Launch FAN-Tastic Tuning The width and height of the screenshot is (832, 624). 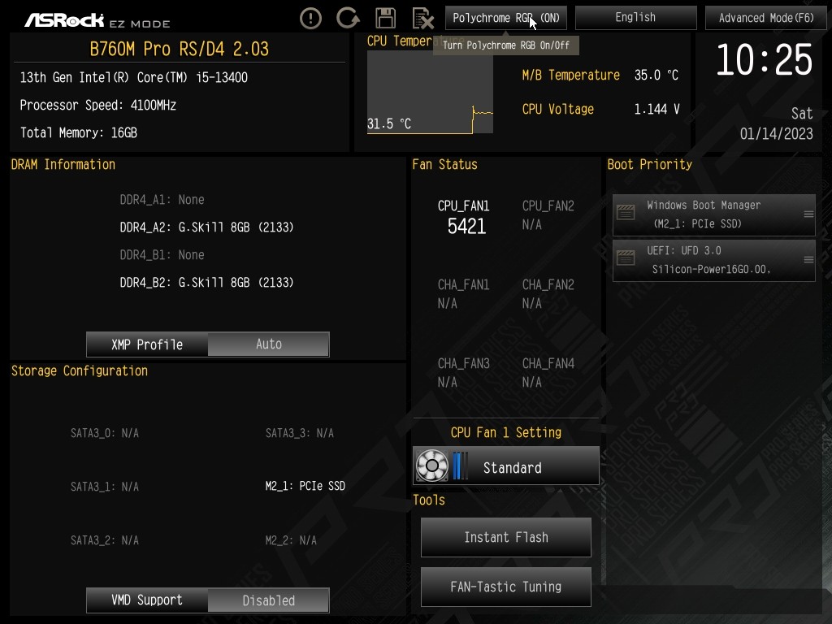[505, 587]
